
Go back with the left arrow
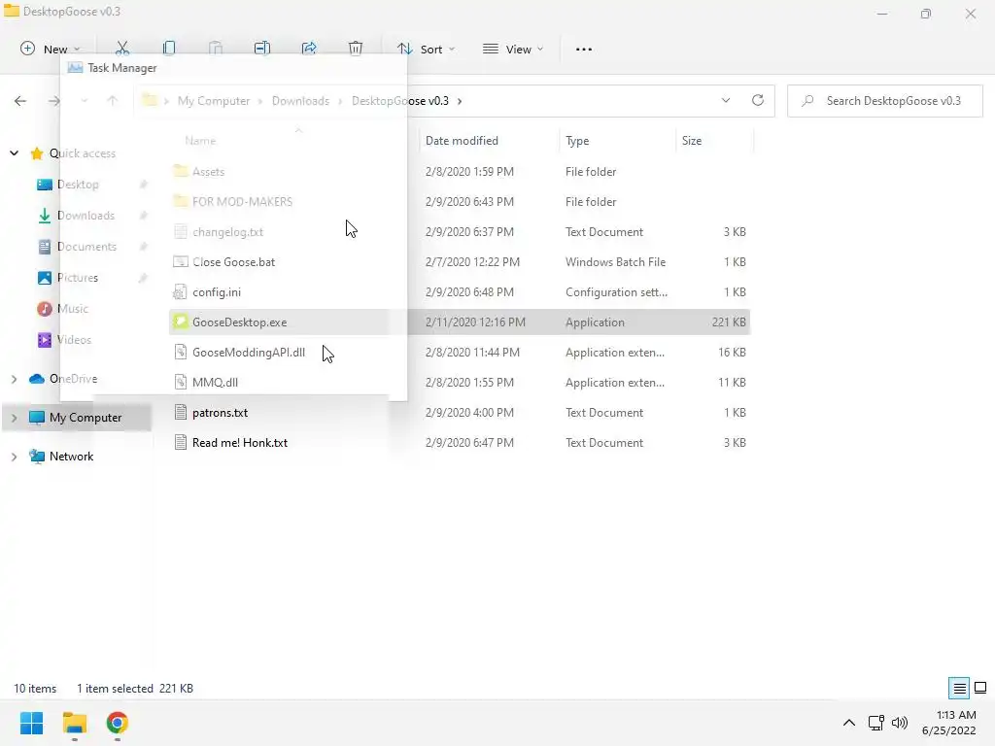[20, 101]
